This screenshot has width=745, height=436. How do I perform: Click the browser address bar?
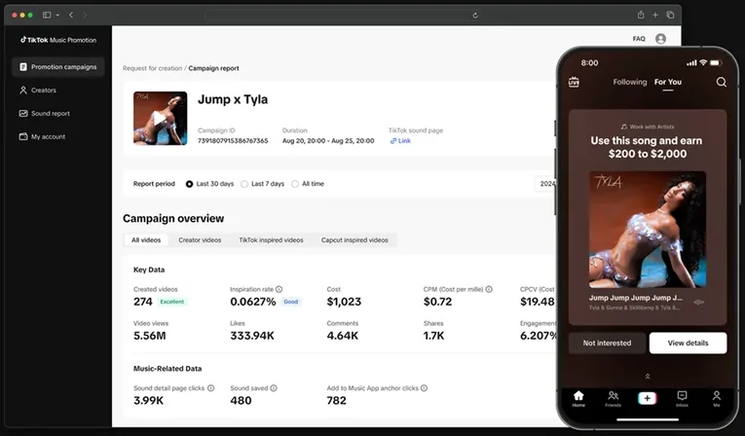(344, 16)
